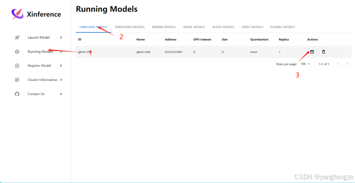The image size is (355, 183).
Task: Click the quantization value none
Action: 254,52
